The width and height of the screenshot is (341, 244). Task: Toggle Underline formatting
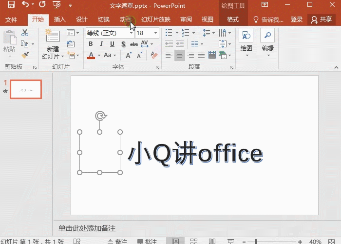pyautogui.click(x=112, y=44)
